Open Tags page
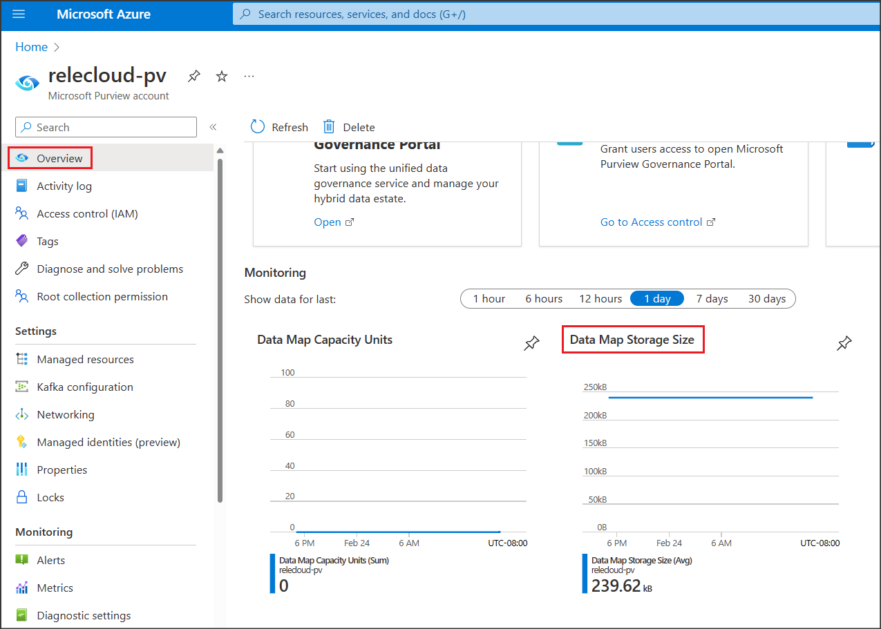 48,241
